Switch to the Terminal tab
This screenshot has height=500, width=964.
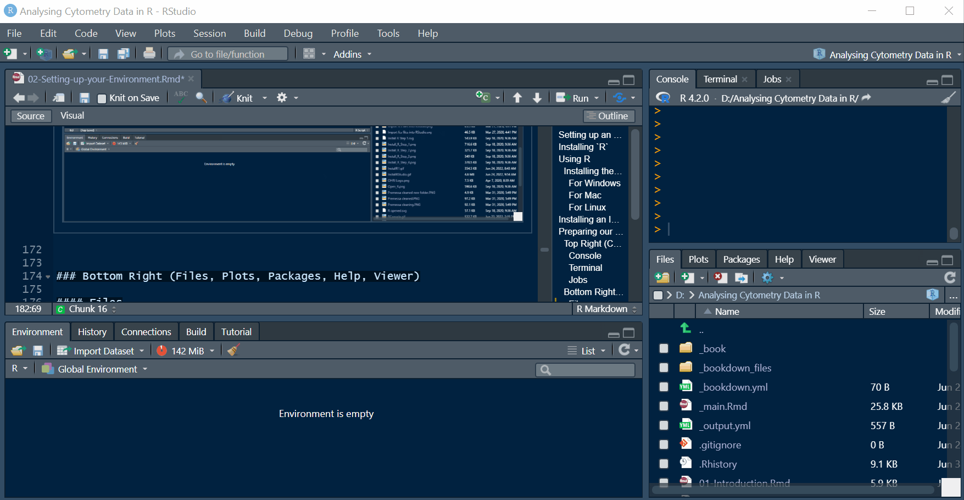point(720,79)
